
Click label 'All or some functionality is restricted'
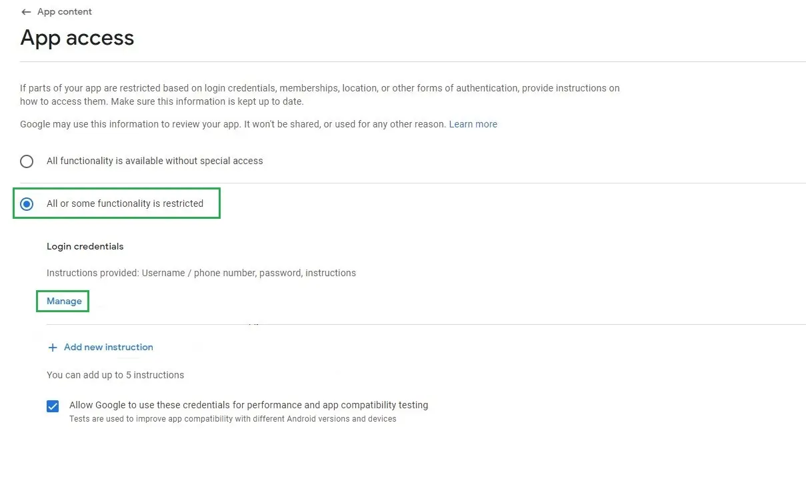125,203
